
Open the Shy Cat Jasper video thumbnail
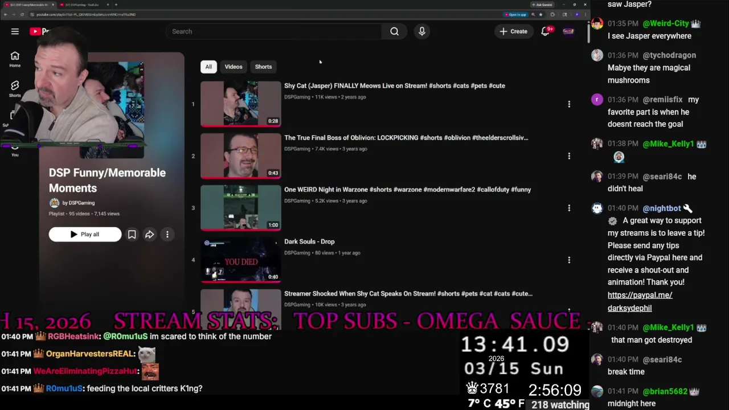coord(241,104)
